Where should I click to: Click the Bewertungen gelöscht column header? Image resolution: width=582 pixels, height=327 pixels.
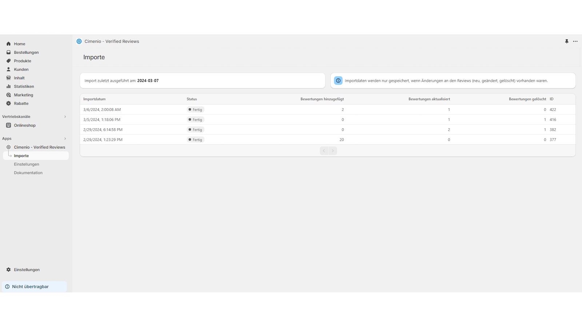click(x=527, y=99)
